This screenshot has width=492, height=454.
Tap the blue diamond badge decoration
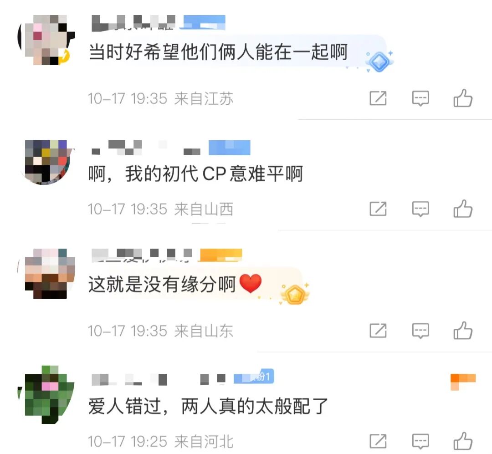379,61
